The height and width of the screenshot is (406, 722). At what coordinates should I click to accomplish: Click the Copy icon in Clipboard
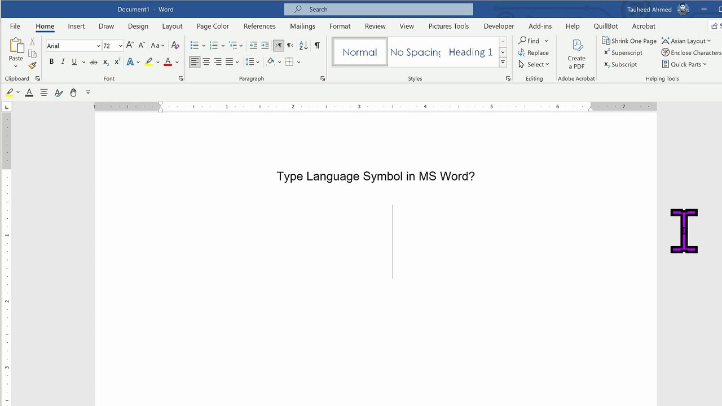(32, 54)
